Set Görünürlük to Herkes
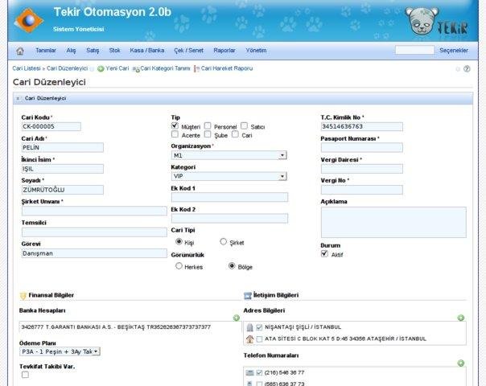 point(179,266)
